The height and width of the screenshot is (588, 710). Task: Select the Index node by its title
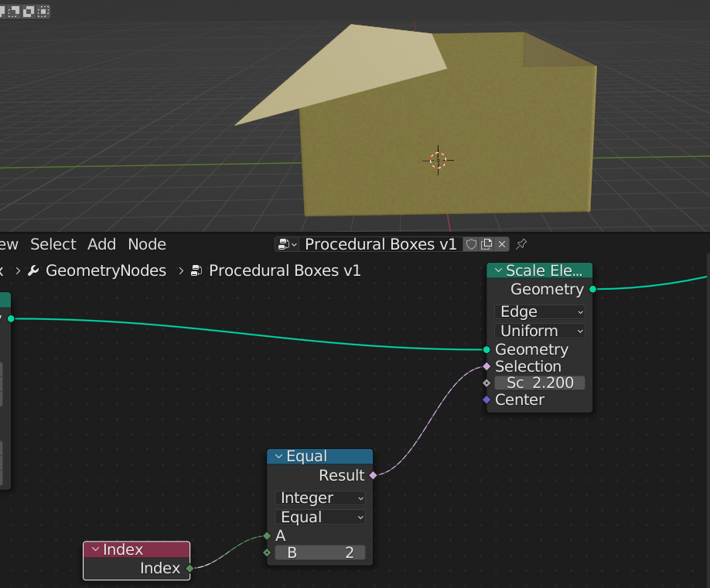[123, 549]
